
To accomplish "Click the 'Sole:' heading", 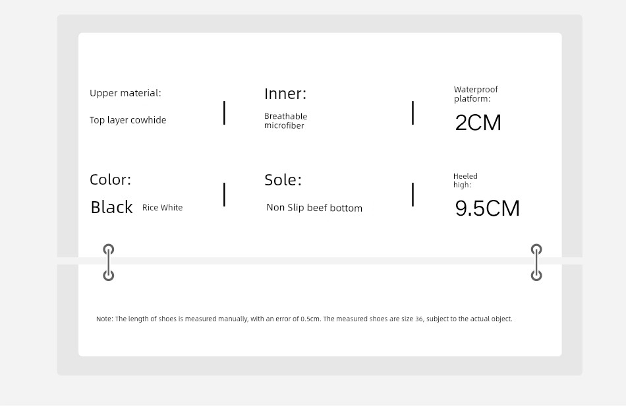I will pyautogui.click(x=283, y=179).
